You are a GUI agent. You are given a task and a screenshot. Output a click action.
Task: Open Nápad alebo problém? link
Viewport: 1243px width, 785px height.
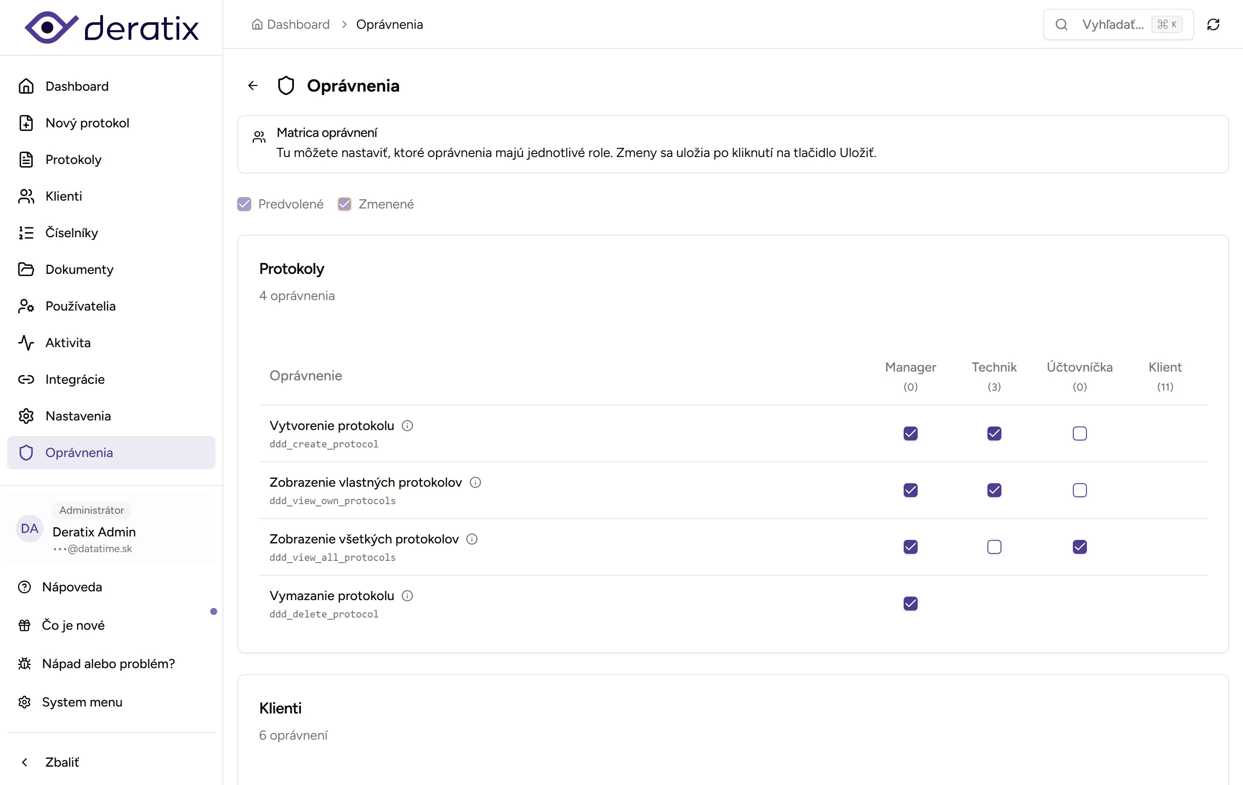(x=108, y=663)
